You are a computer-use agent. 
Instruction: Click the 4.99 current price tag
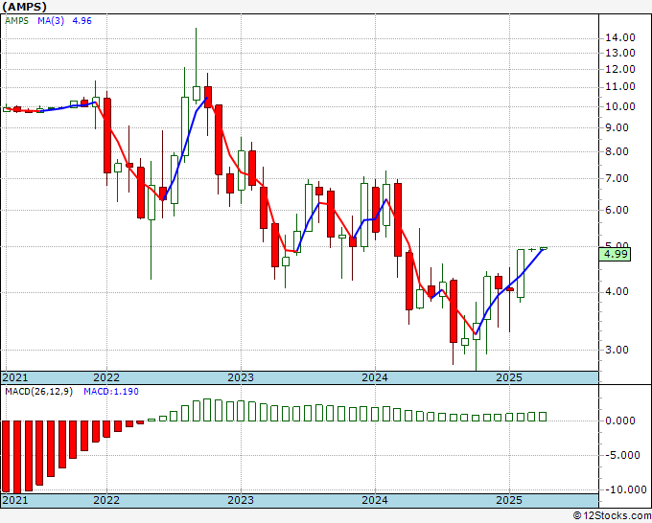[615, 254]
